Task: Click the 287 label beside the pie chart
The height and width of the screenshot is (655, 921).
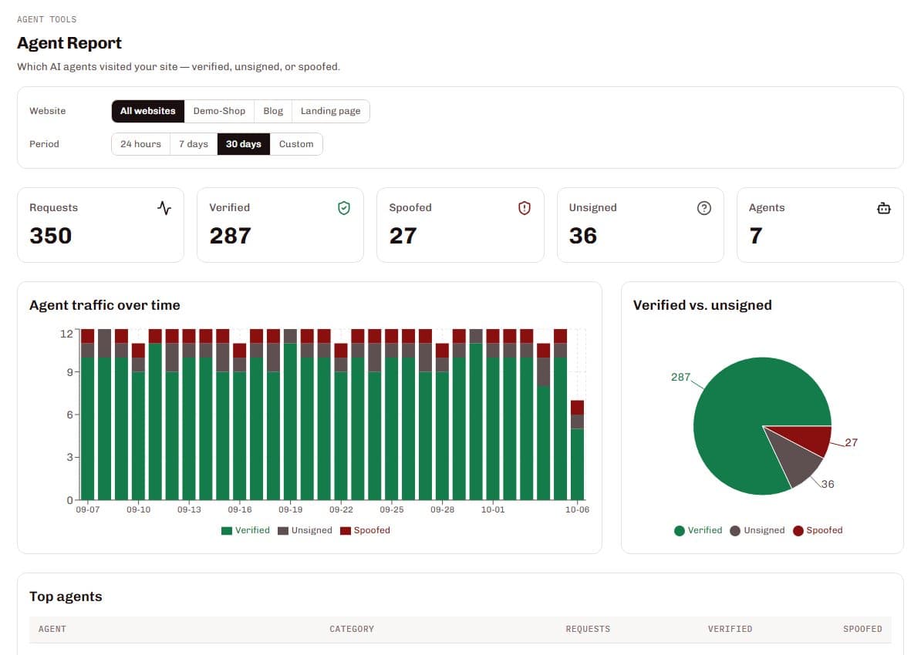Action: [x=681, y=377]
